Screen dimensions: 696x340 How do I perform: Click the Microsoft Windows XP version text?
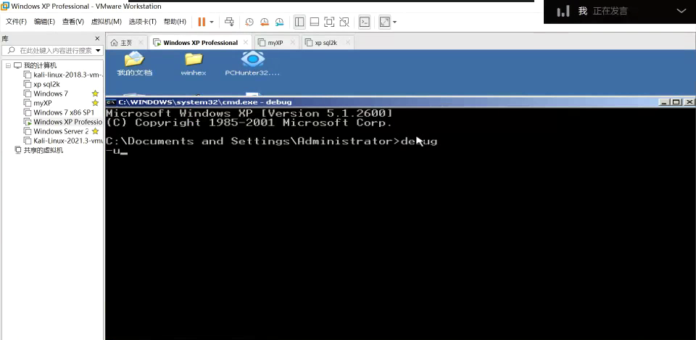coord(249,113)
